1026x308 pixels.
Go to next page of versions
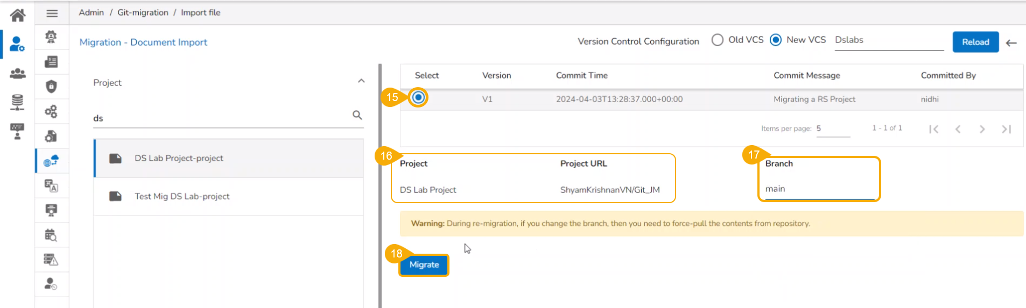click(982, 129)
